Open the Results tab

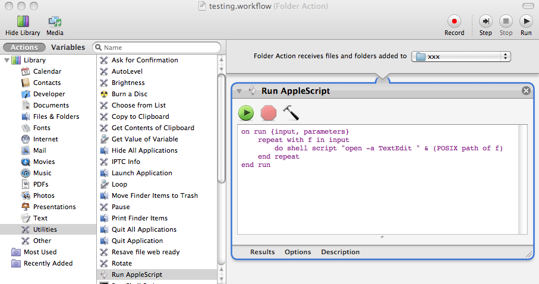click(x=262, y=252)
